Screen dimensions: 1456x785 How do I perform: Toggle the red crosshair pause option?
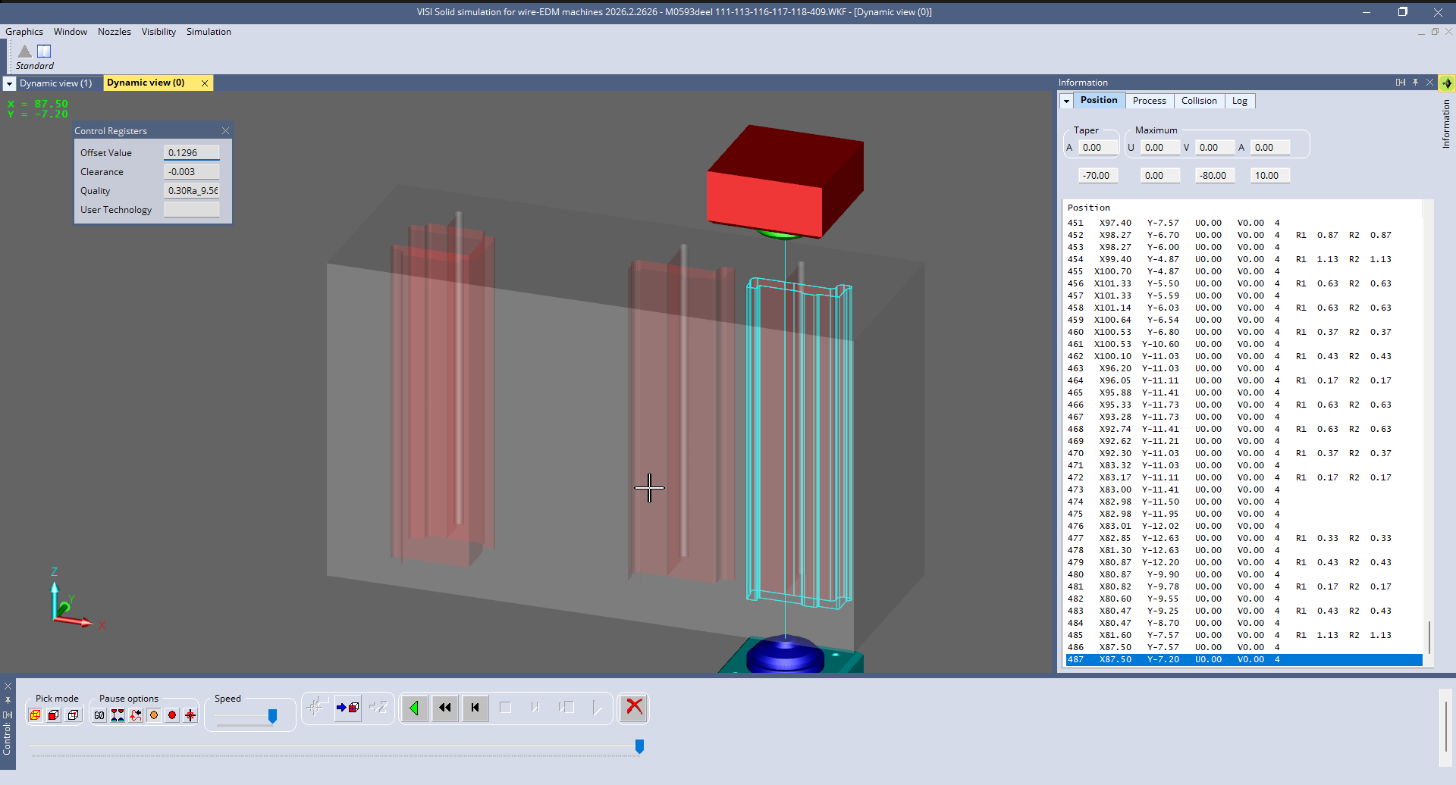pyautogui.click(x=190, y=715)
